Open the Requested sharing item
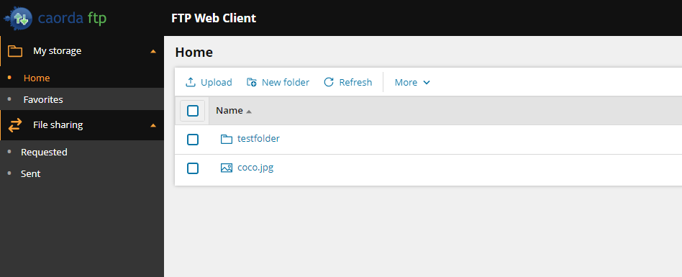The width and height of the screenshot is (682, 277). (44, 153)
